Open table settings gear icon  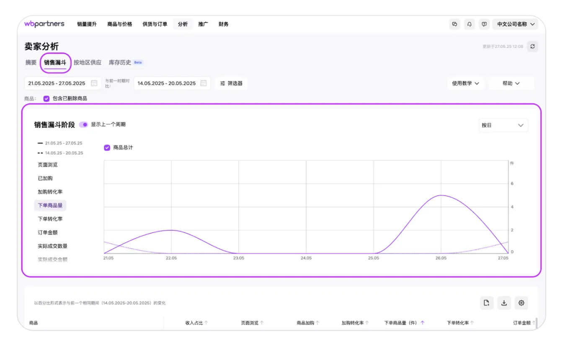click(x=521, y=303)
